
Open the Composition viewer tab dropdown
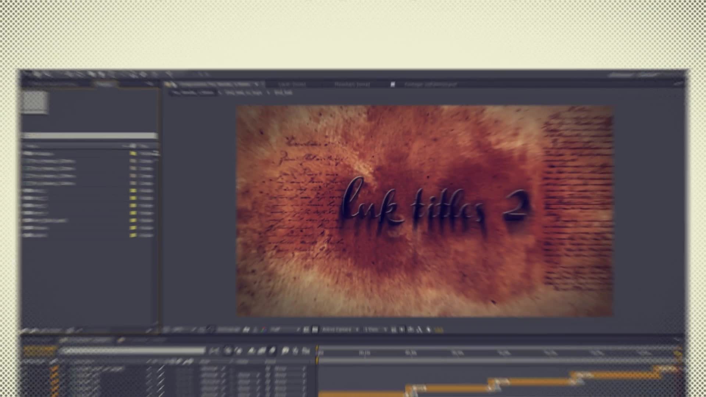tap(257, 84)
